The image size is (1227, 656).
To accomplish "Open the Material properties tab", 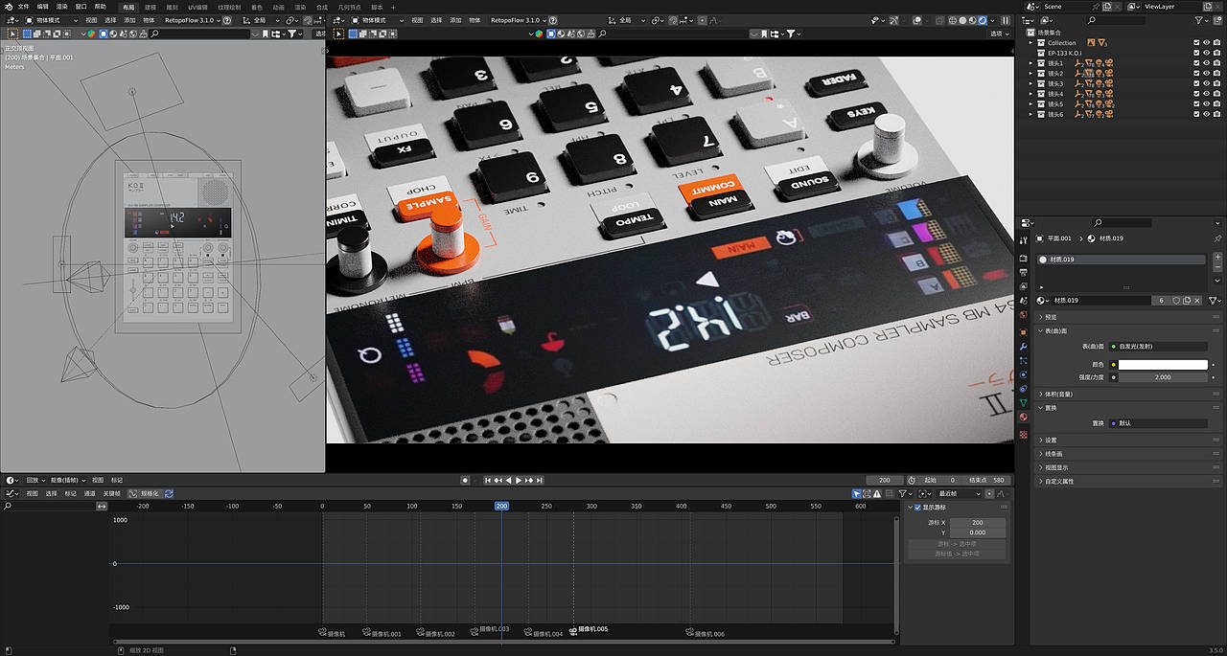I will [1024, 417].
